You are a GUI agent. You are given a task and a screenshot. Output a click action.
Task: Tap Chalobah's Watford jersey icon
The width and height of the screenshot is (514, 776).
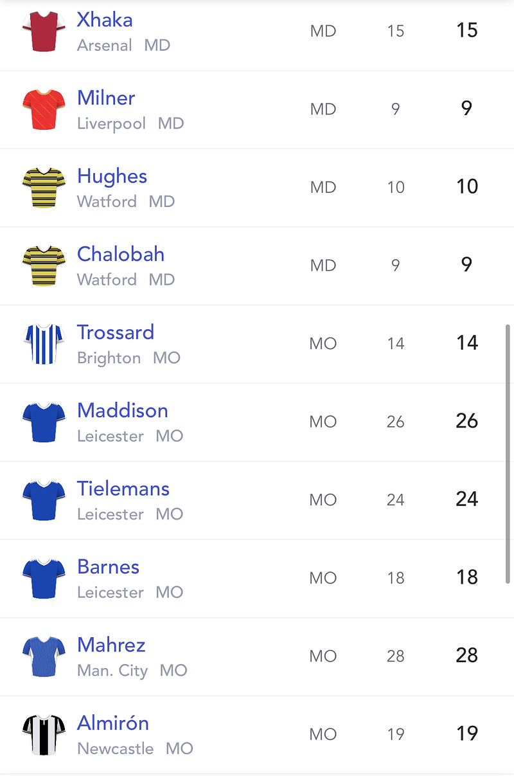coord(44,266)
